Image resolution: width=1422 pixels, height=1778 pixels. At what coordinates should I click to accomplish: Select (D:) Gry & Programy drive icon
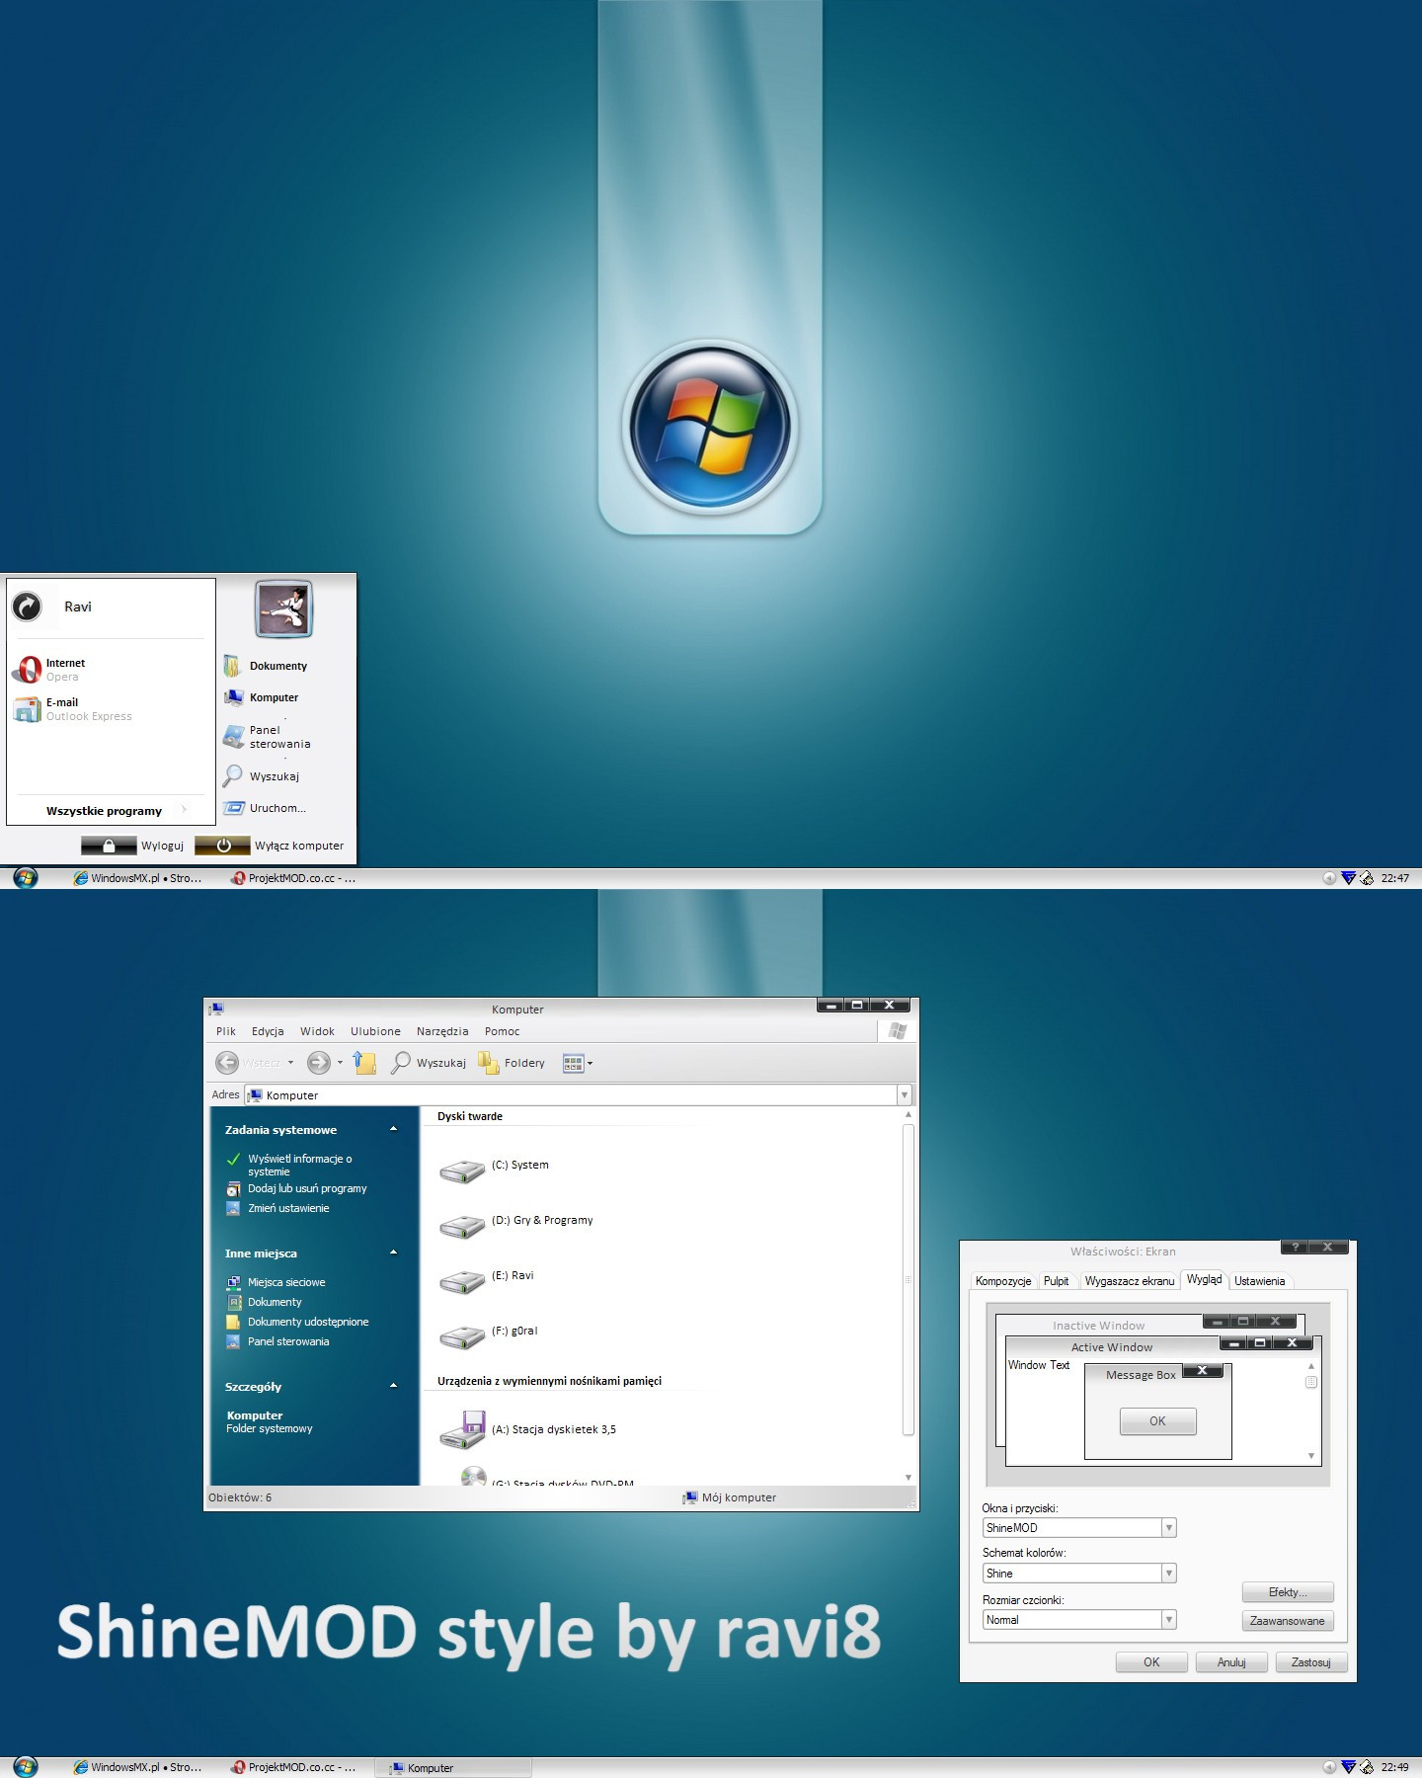point(462,1226)
